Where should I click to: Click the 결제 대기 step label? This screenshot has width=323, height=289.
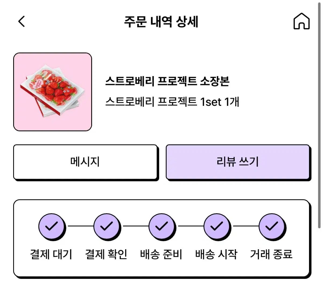[x=51, y=254]
